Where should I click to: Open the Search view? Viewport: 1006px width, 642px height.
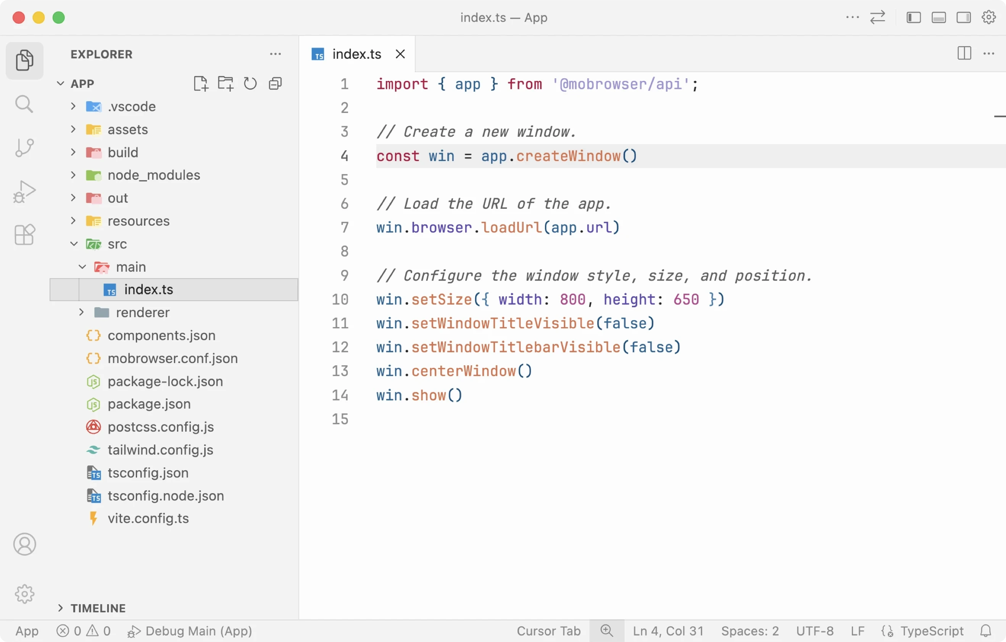pyautogui.click(x=24, y=105)
